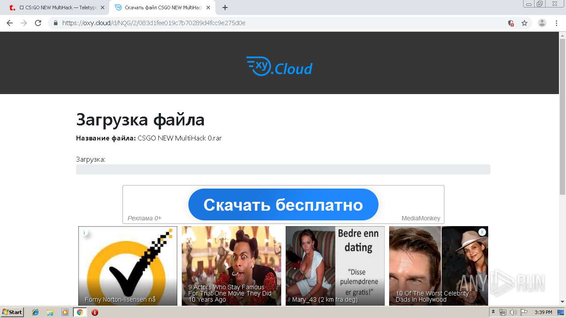
Task: Open the Mary_43 dating ad thumbnail
Action: (335, 266)
